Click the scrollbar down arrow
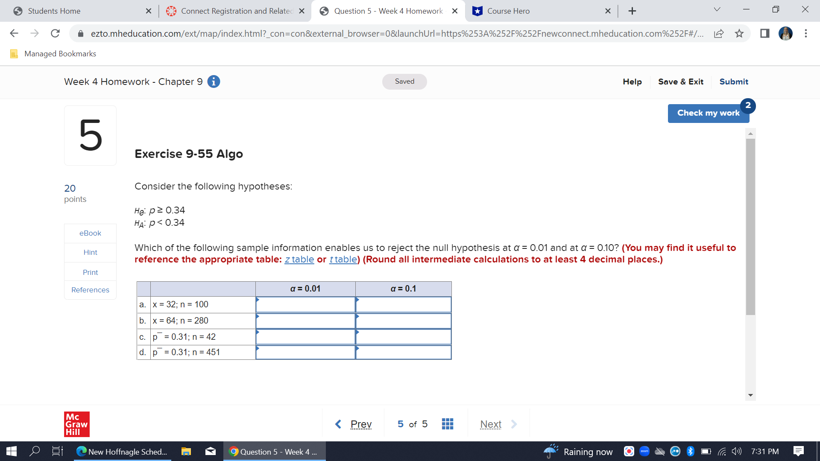 (x=750, y=395)
